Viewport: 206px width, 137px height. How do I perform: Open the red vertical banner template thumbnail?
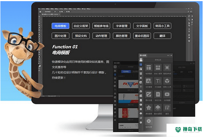click(x=128, y=113)
